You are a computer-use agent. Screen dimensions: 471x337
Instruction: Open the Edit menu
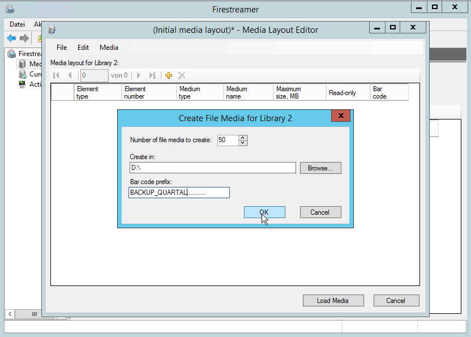tap(83, 48)
